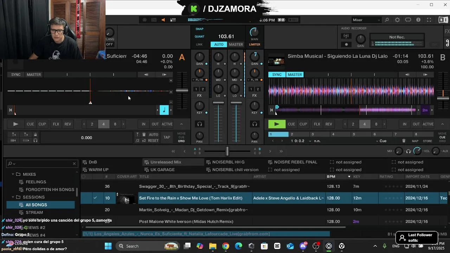
Task: Click the browser search magnifier icon
Action: click(10, 163)
